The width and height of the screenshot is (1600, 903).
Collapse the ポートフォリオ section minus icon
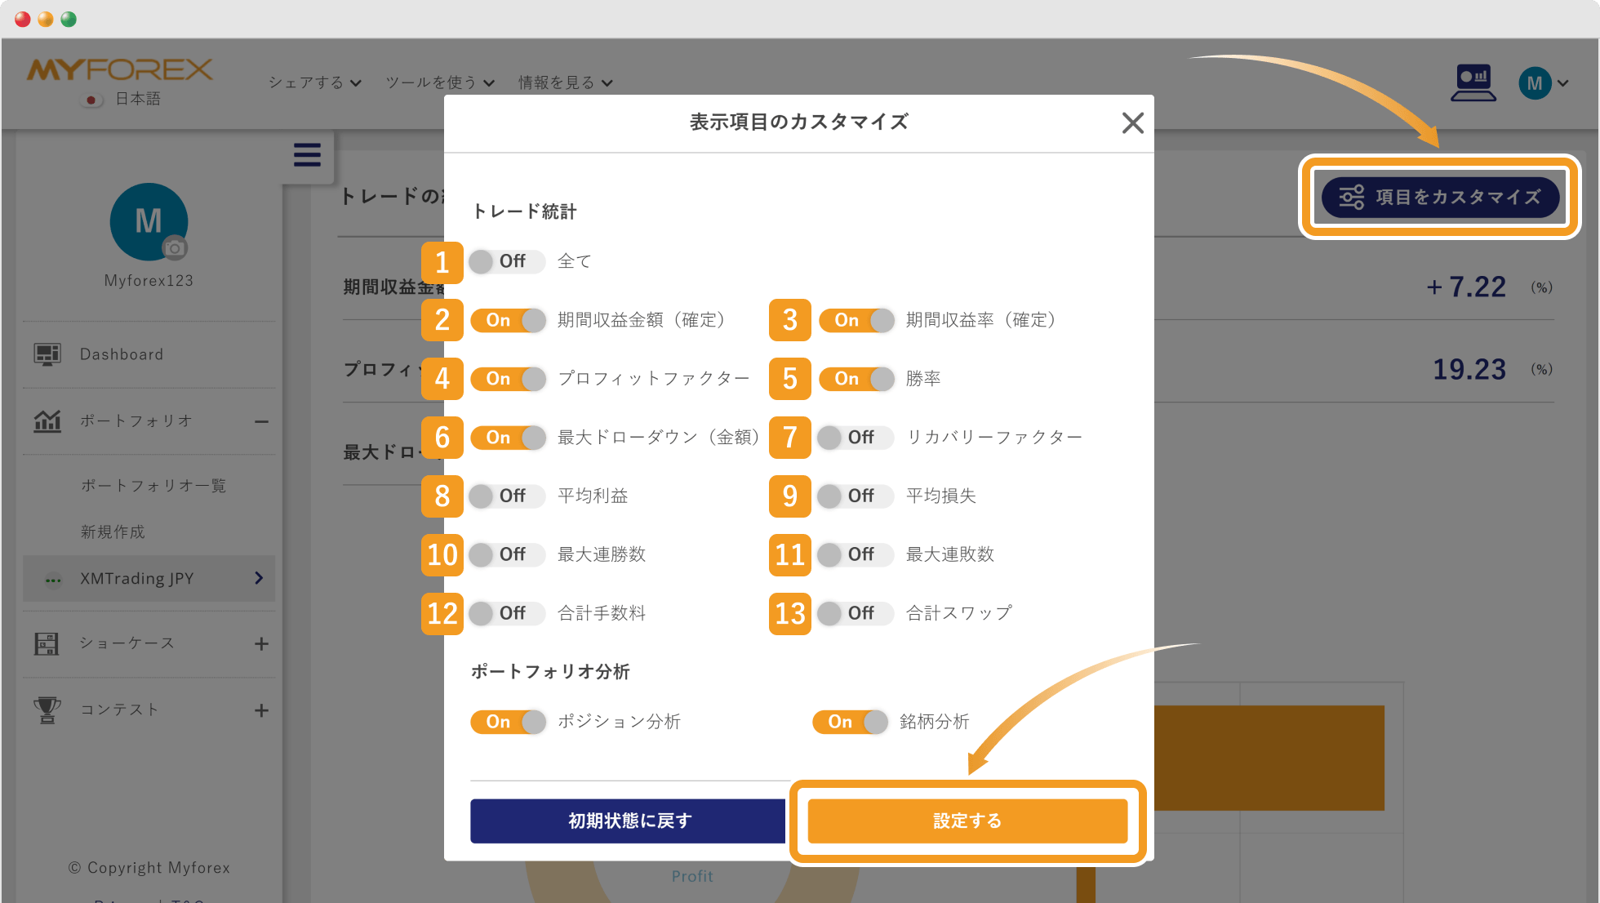pyautogui.click(x=261, y=422)
